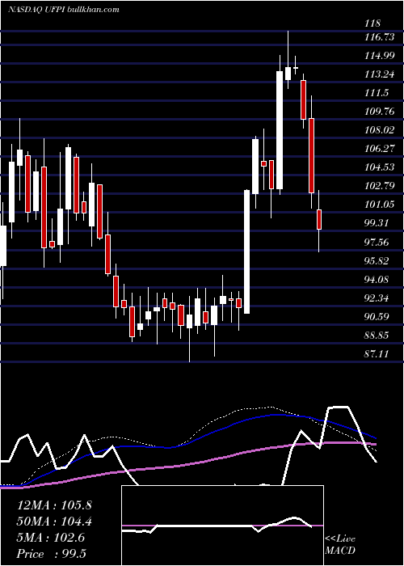The width and height of the screenshot is (404, 566).
Task: Choose the 106.27 axis label
Action: 379,148
